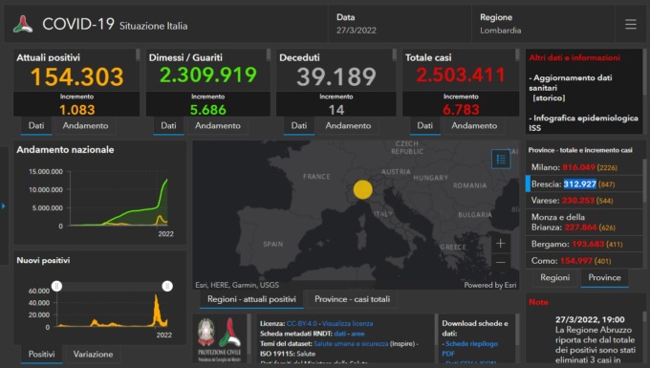Open the Dati tab under Totale casi
Screen dimensions: 650x368
pos(425,125)
